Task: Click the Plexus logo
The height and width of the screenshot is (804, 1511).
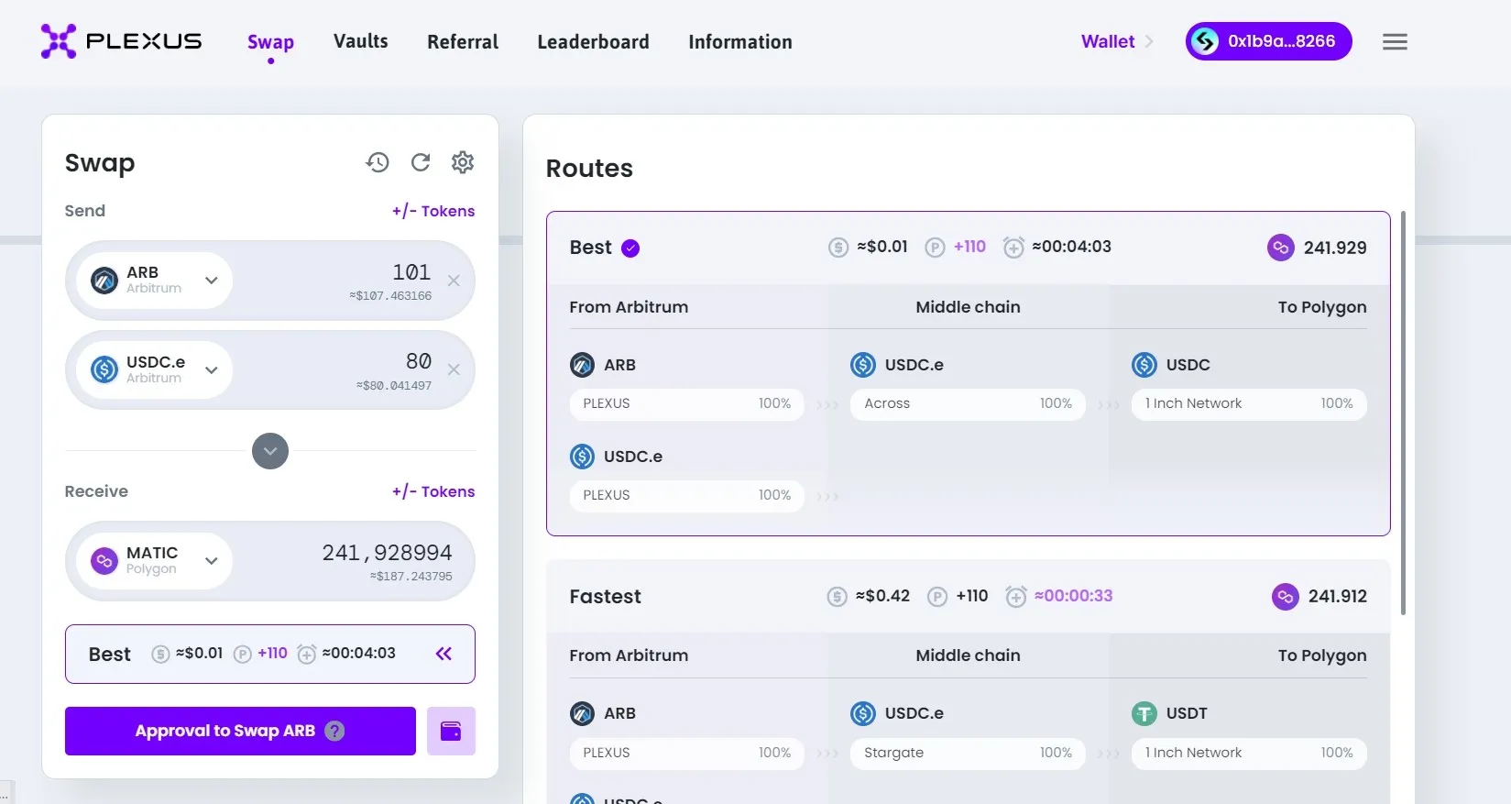Action: 121,41
